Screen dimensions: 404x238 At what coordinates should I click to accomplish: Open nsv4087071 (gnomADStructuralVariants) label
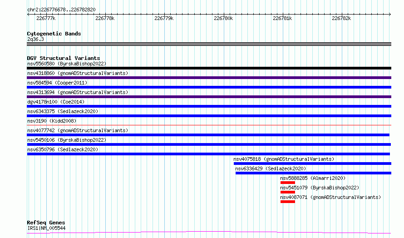(330, 197)
